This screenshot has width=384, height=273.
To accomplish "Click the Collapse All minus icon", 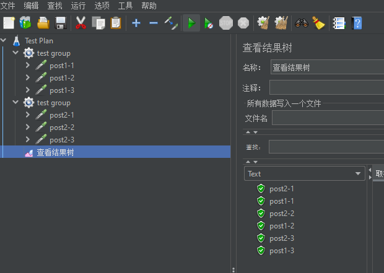I will click(x=154, y=24).
